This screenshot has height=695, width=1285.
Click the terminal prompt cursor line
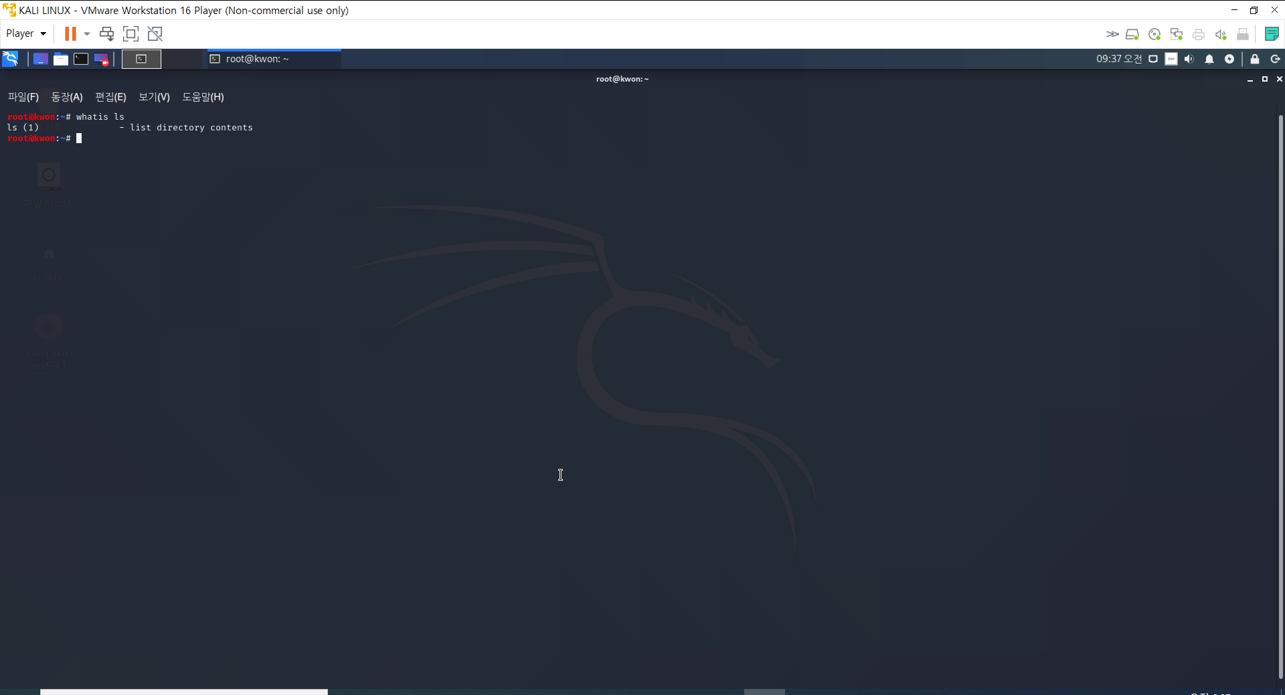(x=44, y=138)
